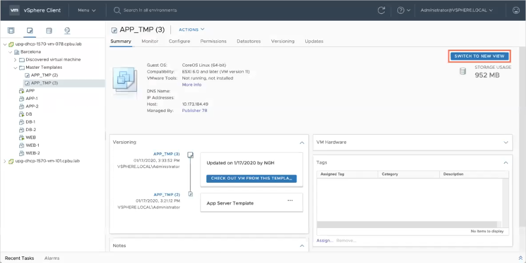
Task: Select the DB virtual machine
Action: (x=29, y=114)
